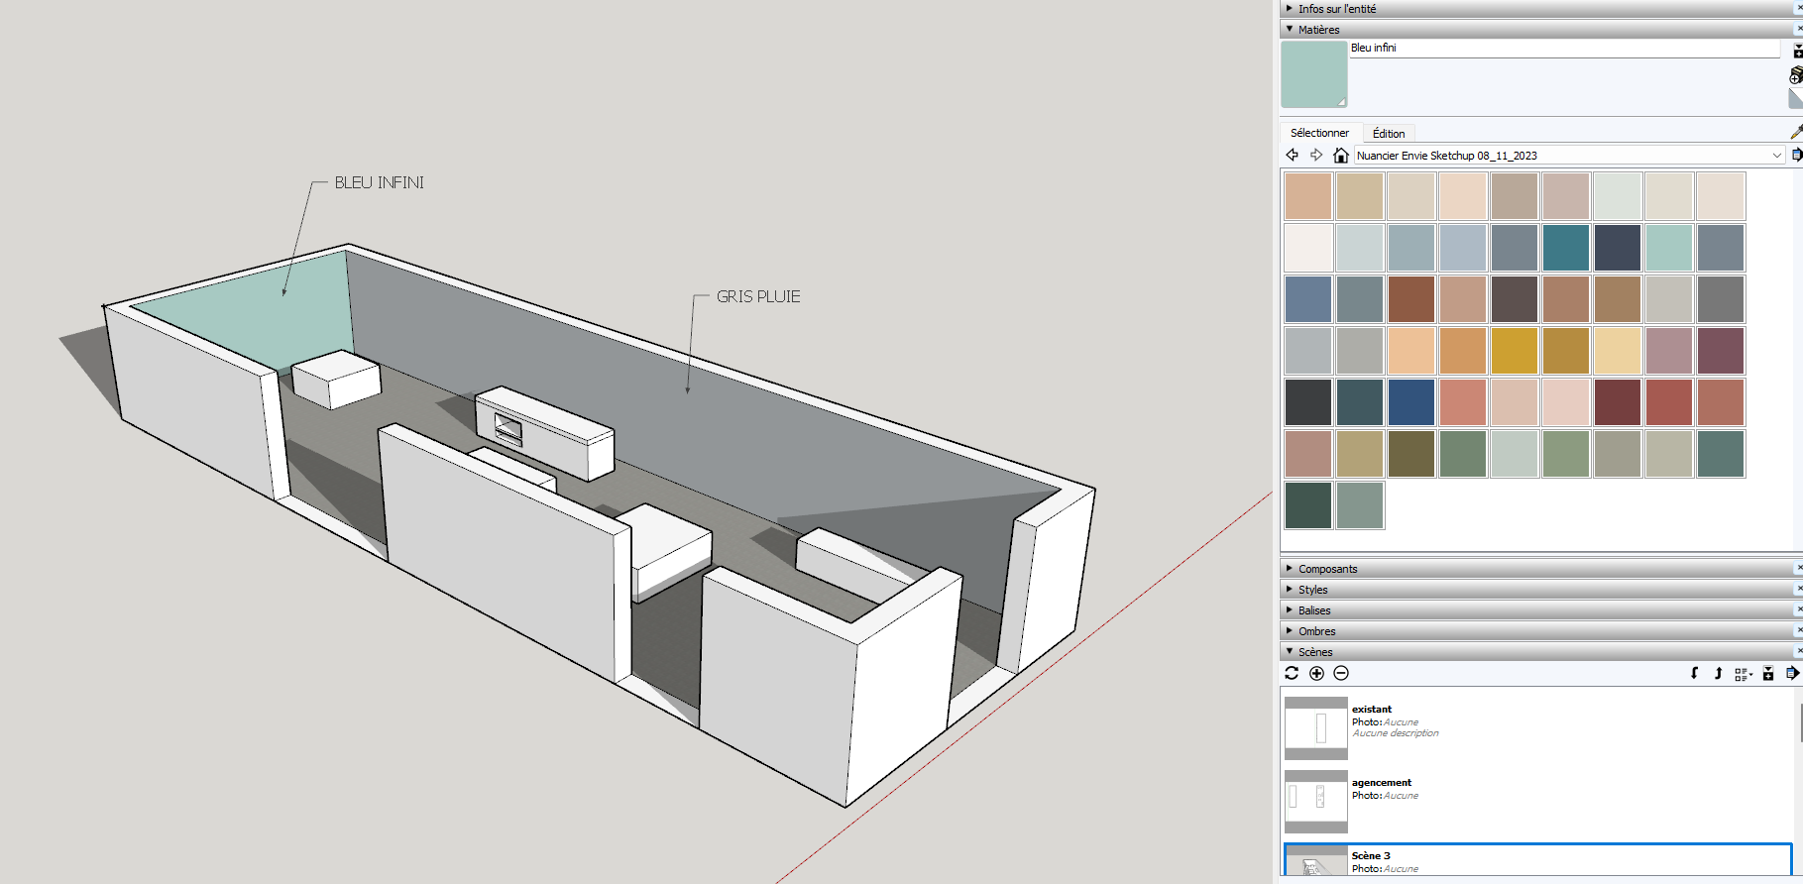This screenshot has width=1803, height=884.
Task: Select the mustard yellow material swatch
Action: coord(1514,351)
